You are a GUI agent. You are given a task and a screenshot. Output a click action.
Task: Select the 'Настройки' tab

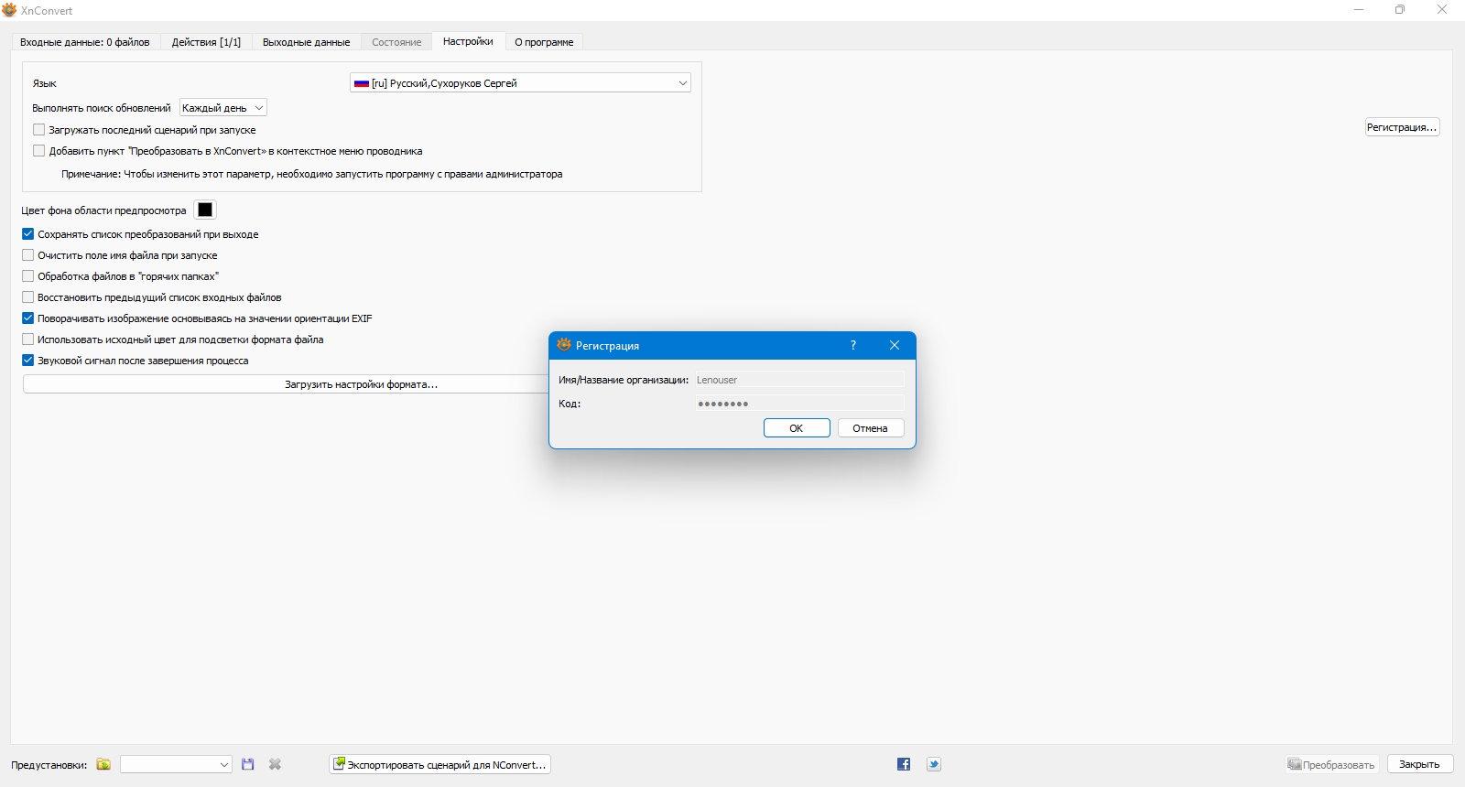click(x=468, y=41)
